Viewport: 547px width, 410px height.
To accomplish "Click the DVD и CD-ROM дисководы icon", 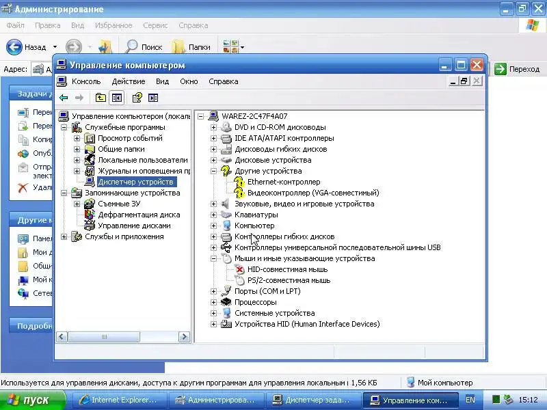I will (226, 127).
